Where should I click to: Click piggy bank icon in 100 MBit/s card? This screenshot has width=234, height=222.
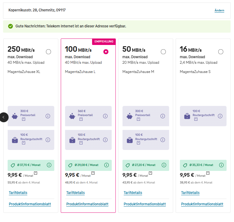coord(72,116)
